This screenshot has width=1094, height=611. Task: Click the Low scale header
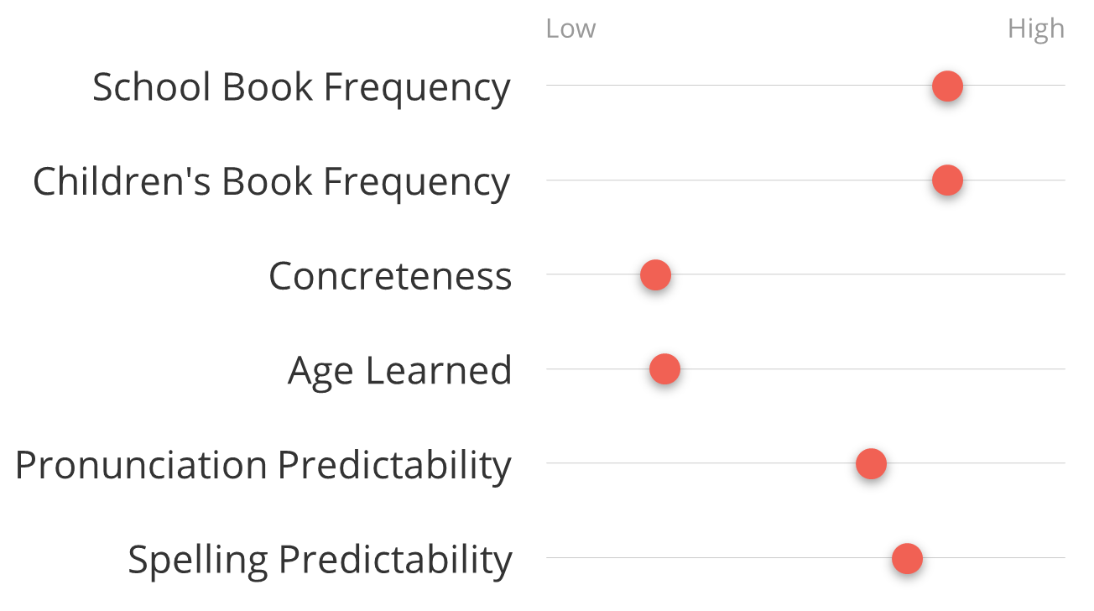(x=570, y=29)
